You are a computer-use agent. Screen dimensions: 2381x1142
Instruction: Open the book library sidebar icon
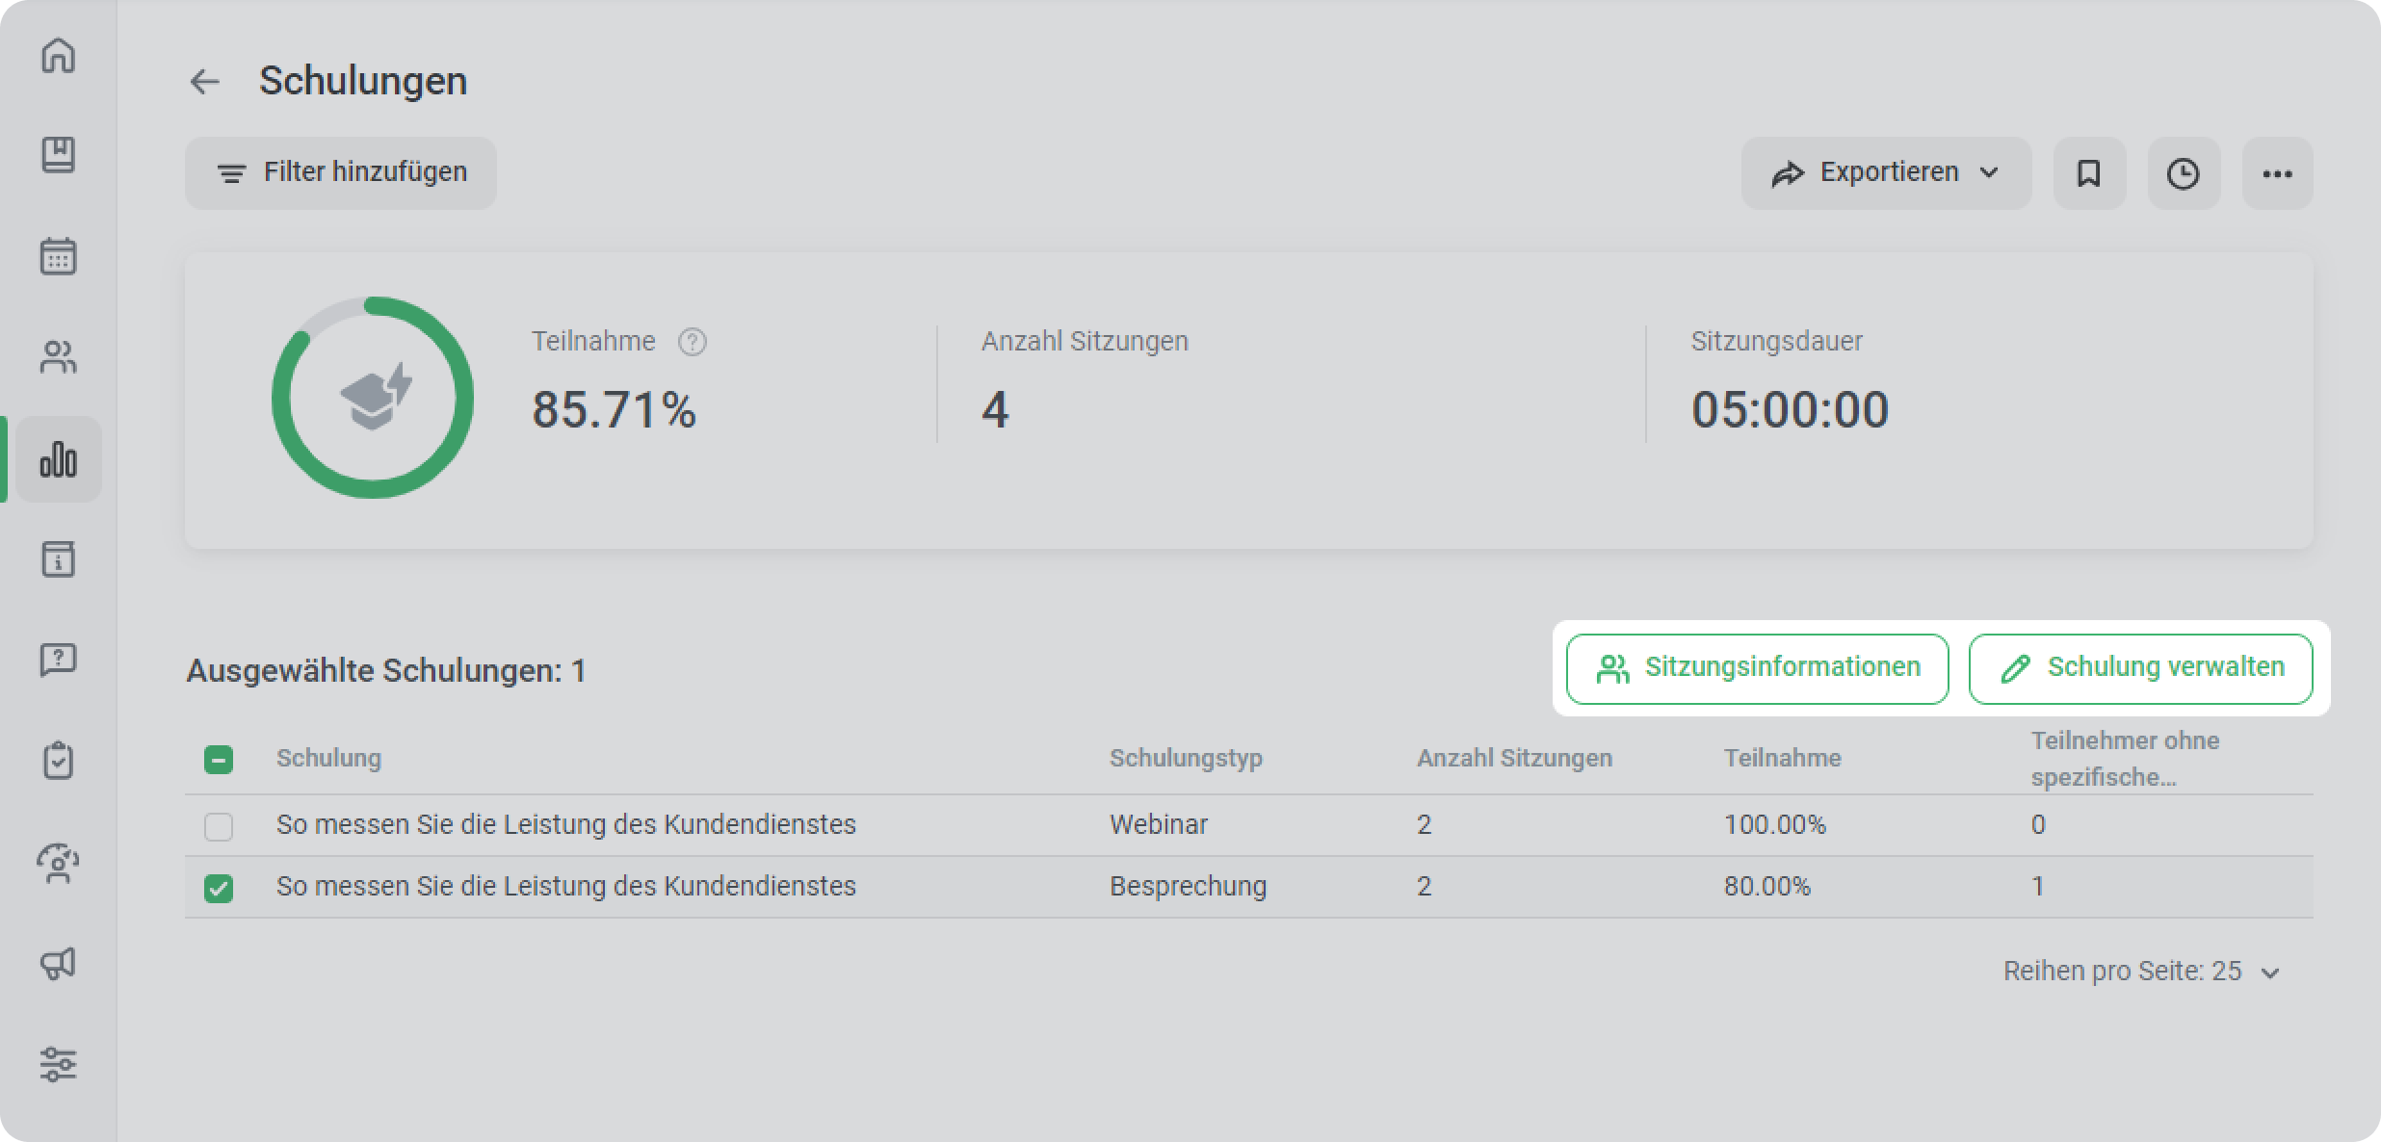(x=58, y=155)
